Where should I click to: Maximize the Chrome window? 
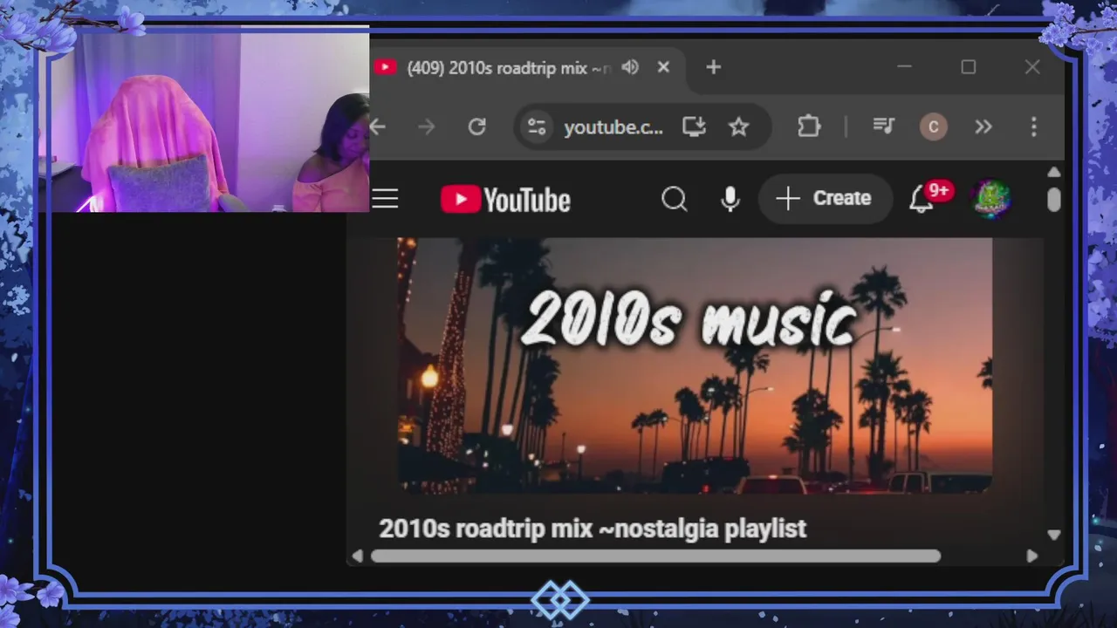coord(969,67)
